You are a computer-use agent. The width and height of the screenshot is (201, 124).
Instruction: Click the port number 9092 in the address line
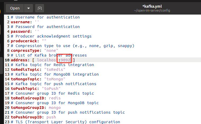(x=66, y=60)
